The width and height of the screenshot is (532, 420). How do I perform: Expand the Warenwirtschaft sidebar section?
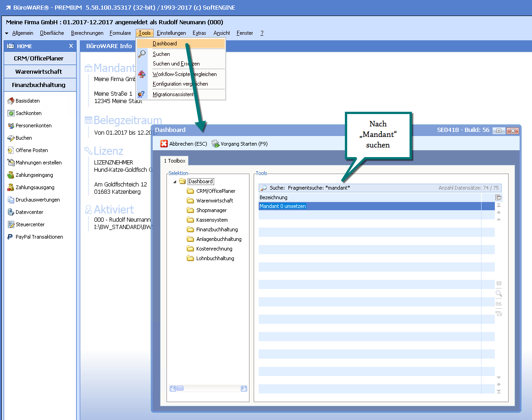[39, 72]
